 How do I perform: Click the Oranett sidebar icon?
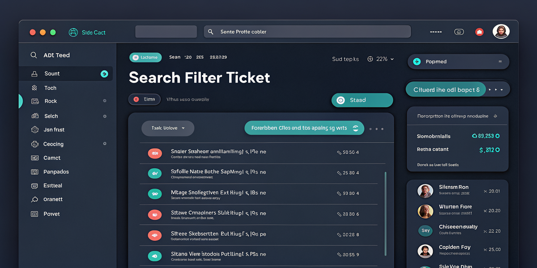pos(34,200)
